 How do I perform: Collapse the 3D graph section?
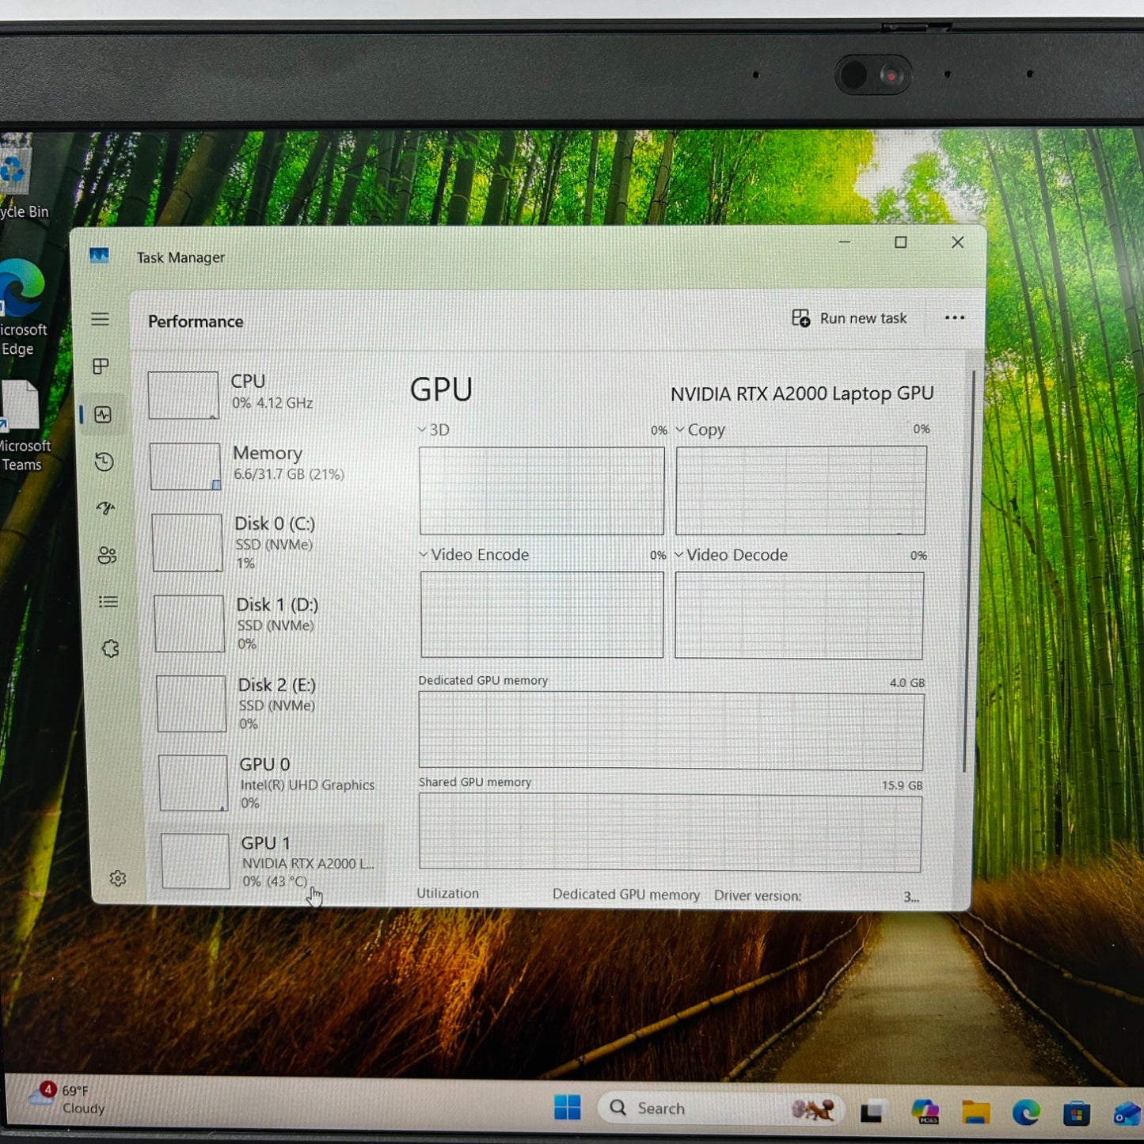click(x=423, y=430)
